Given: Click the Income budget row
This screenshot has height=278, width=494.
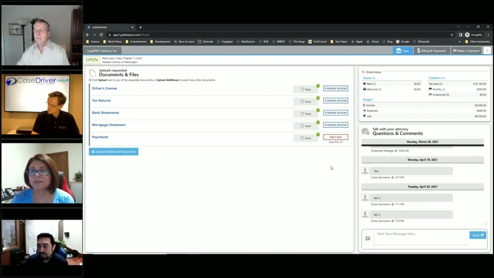Looking at the screenshot, I should 424,105.
